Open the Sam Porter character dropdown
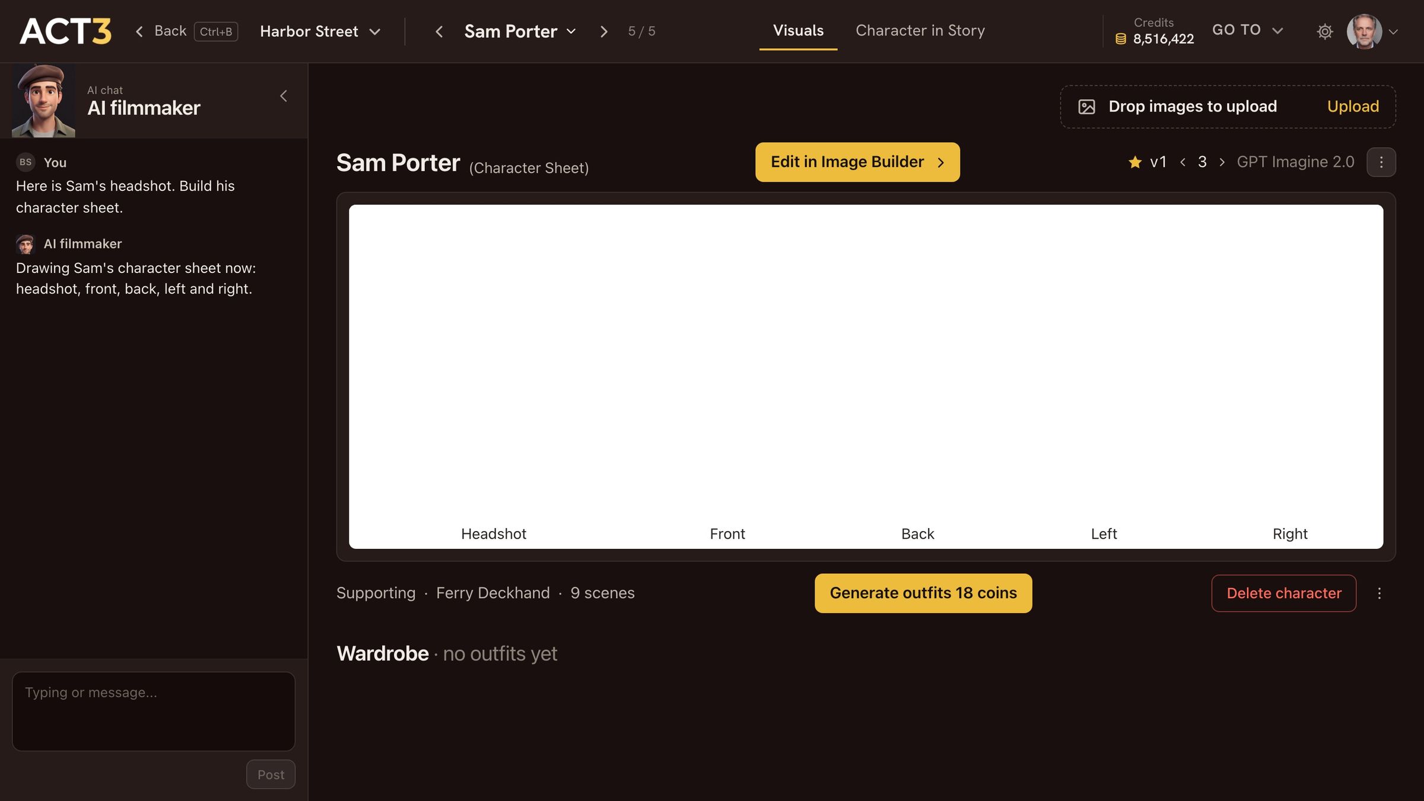Viewport: 1424px width, 801px height. (520, 31)
